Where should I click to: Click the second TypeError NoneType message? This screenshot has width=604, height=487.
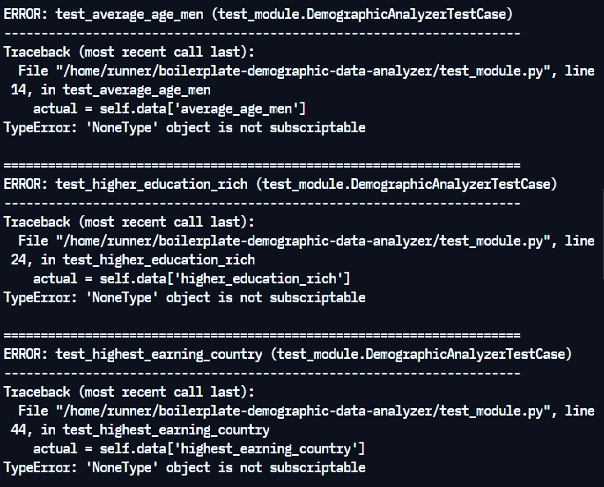click(184, 297)
